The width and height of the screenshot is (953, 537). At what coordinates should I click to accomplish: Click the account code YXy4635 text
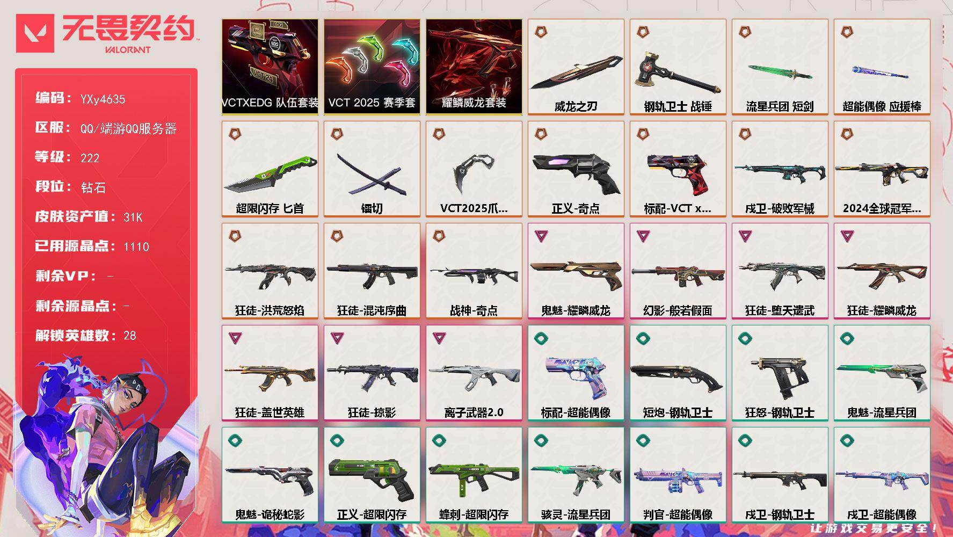103,99
